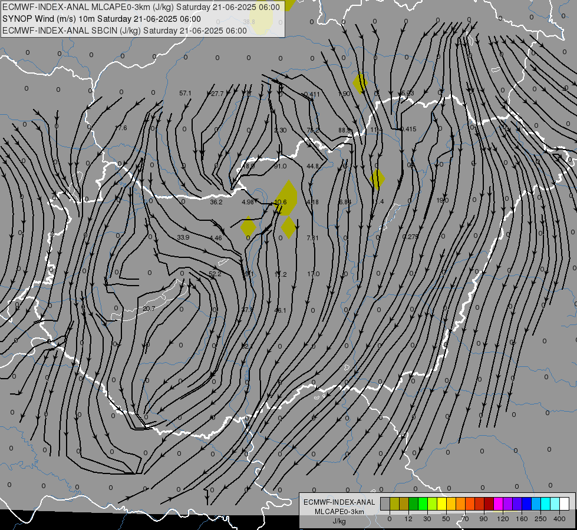Pick the dark red legend swatch

489,503
